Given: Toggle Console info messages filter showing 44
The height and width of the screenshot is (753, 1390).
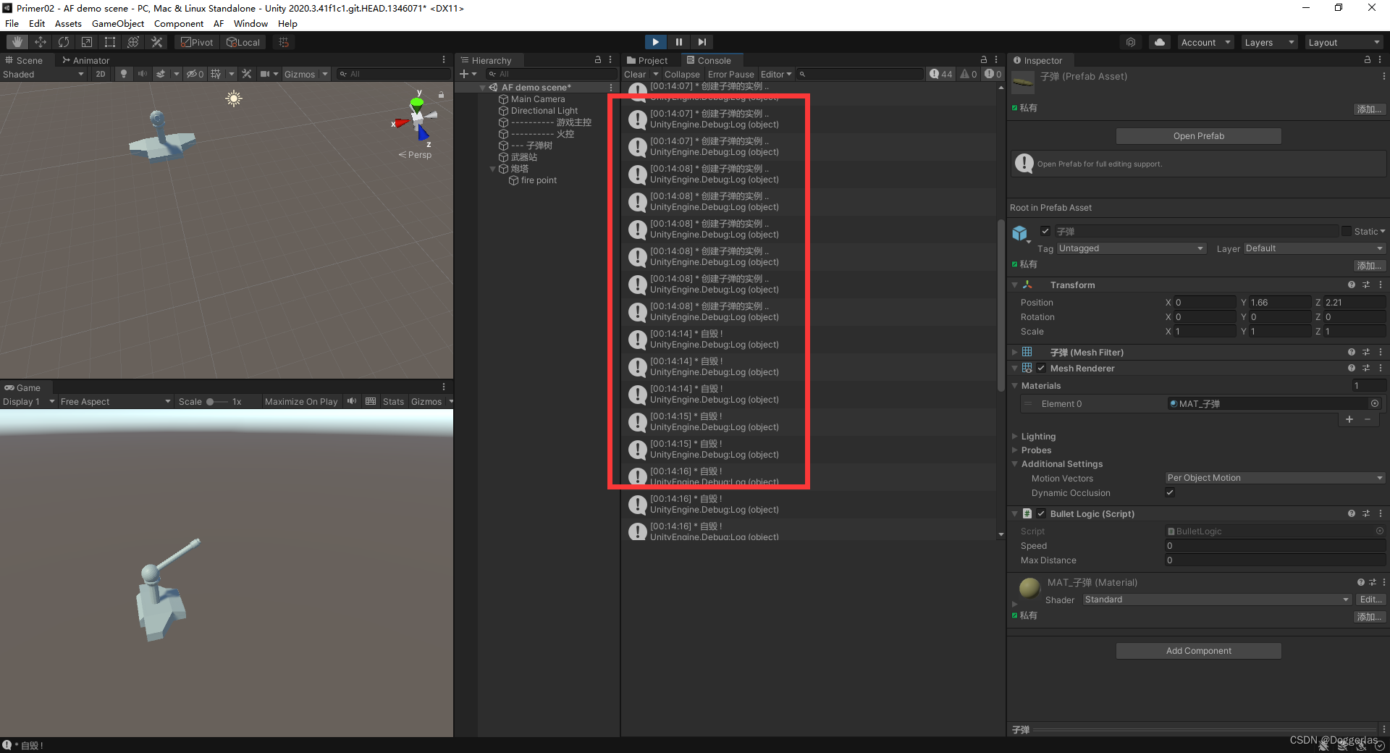Looking at the screenshot, I should coord(941,74).
